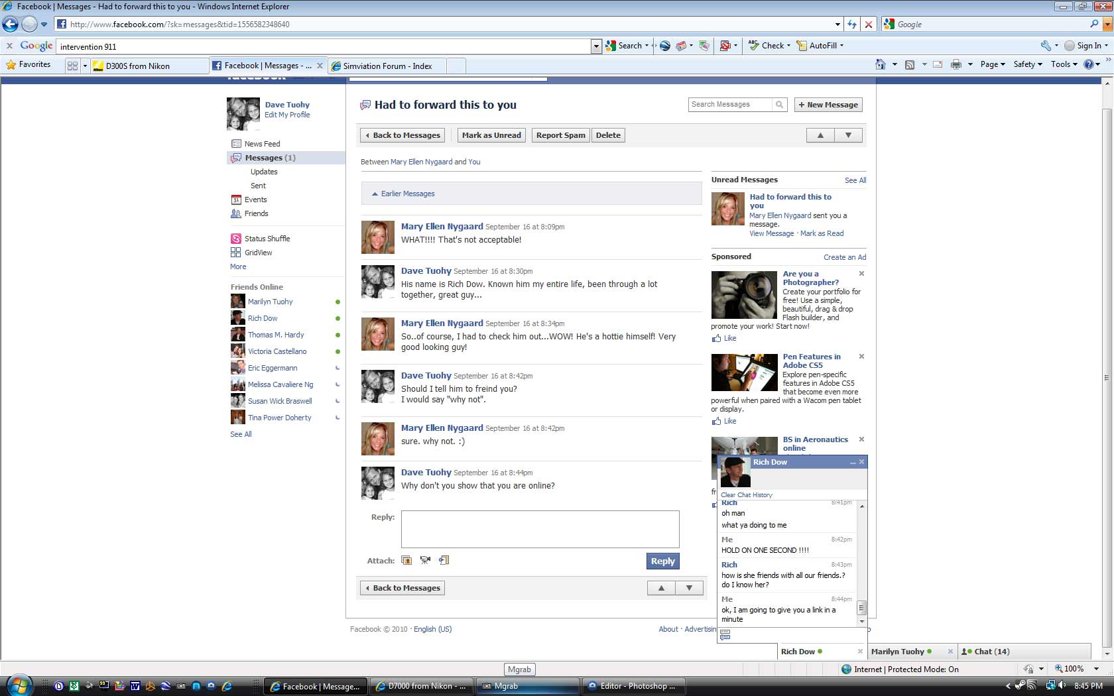Click inside the Reply text box

540,529
